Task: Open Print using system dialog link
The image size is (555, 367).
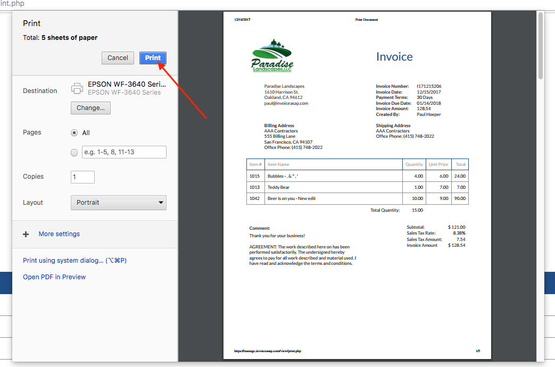Action: click(x=74, y=261)
